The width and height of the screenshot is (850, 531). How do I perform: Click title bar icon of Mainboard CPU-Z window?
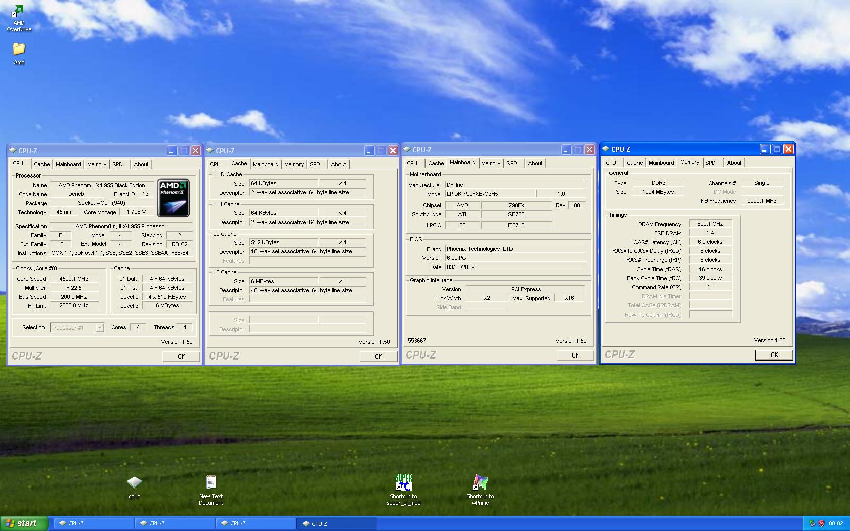(407, 149)
